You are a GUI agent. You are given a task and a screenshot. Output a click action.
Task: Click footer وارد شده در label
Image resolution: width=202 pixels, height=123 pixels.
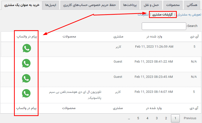click(154, 108)
